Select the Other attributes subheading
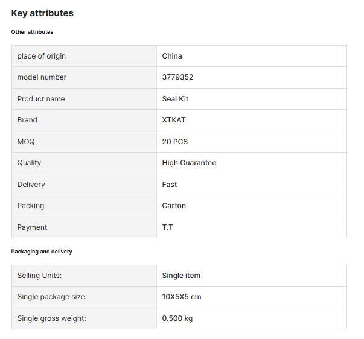 pyautogui.click(x=32, y=32)
